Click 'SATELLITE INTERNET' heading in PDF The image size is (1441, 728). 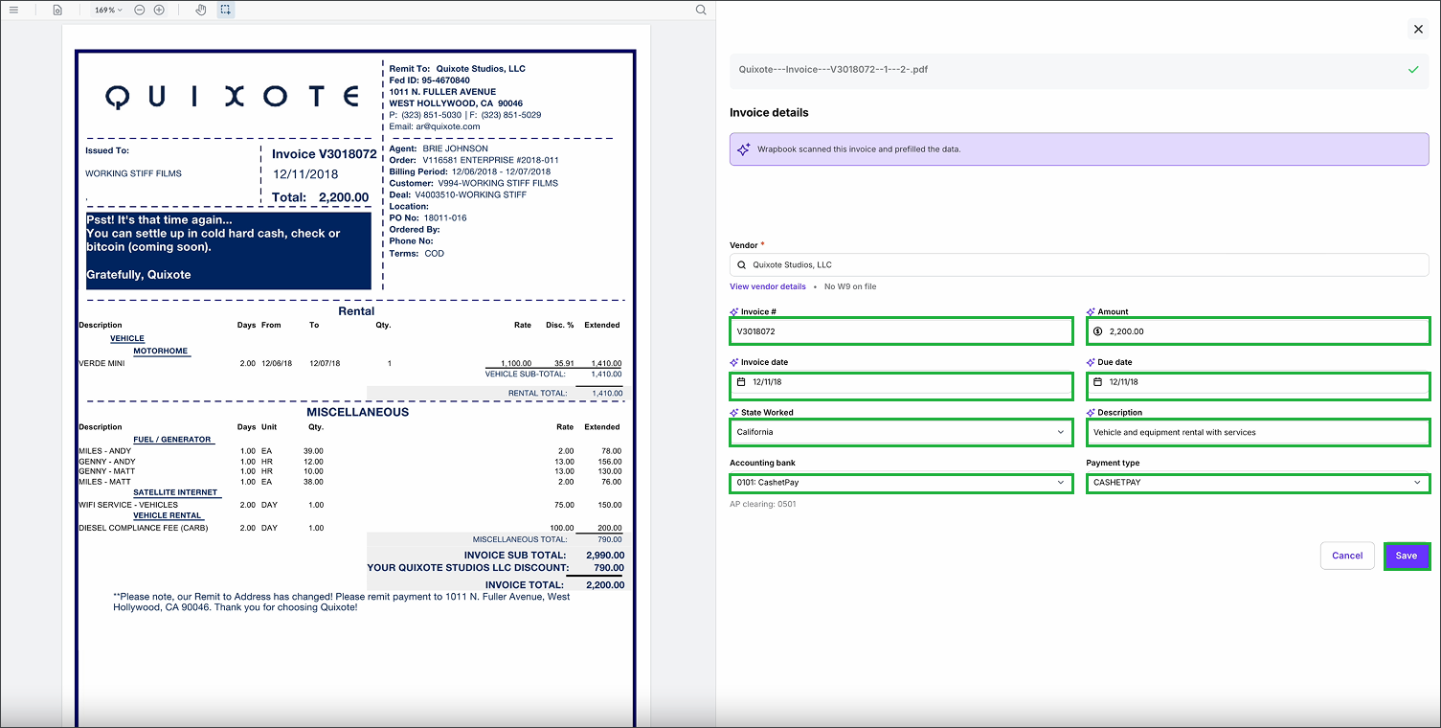[176, 492]
